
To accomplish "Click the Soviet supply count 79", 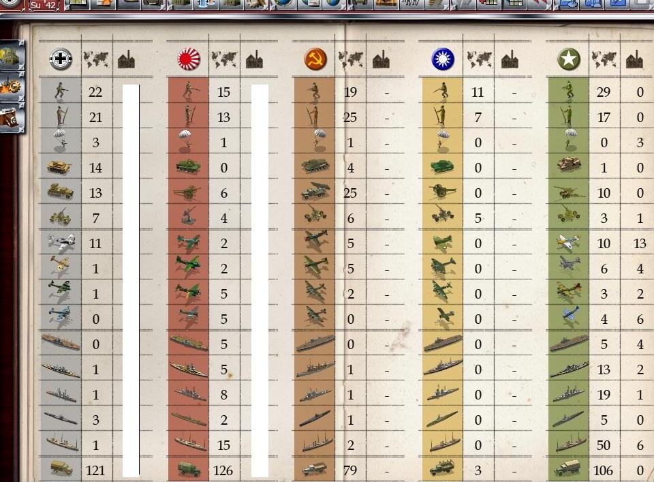I will pos(350,470).
